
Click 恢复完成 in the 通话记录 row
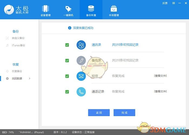[118, 92]
